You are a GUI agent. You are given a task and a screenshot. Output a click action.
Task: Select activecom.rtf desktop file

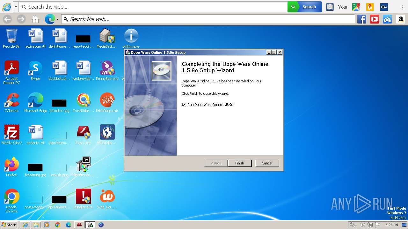(35, 38)
